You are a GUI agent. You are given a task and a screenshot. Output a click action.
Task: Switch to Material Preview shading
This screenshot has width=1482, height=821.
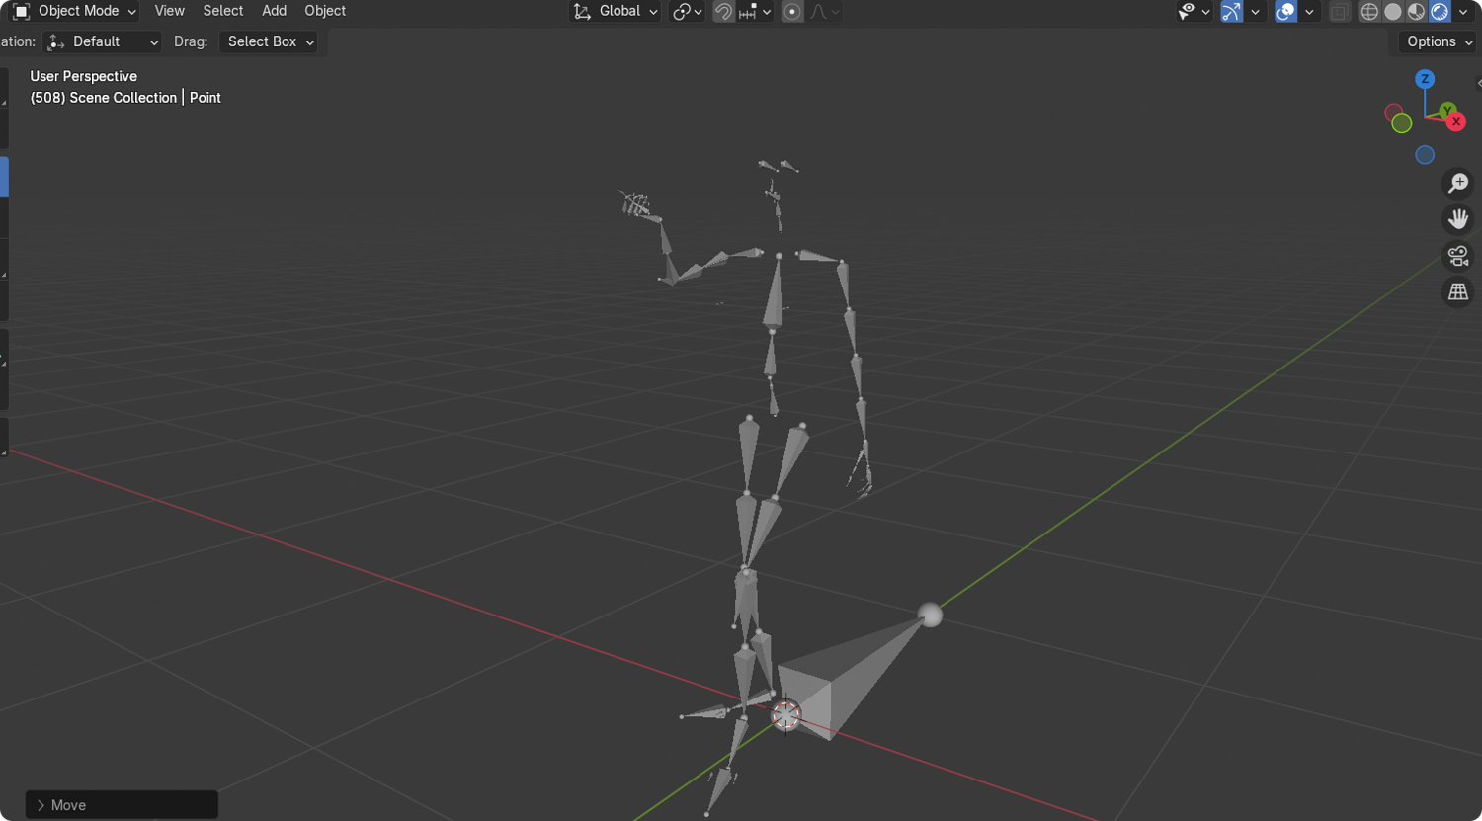point(1416,12)
